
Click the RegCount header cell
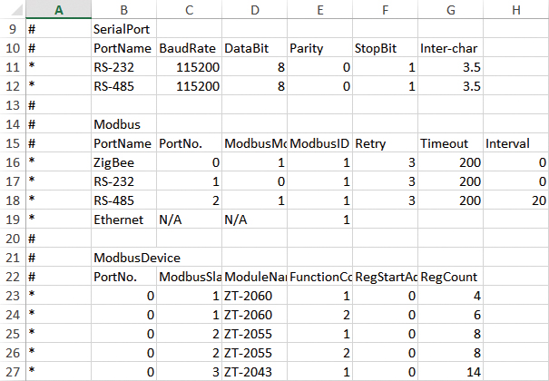pyautogui.click(x=450, y=277)
